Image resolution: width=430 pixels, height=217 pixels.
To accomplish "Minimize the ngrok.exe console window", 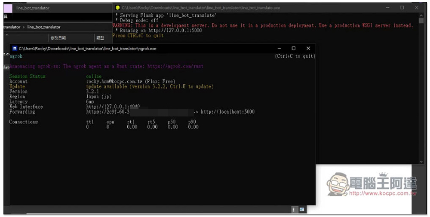I will click(279, 48).
